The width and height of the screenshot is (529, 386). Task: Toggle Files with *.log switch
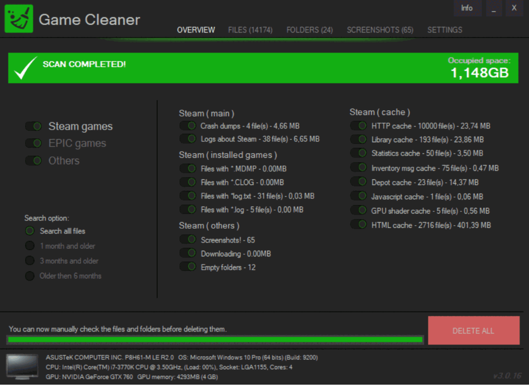click(x=188, y=209)
